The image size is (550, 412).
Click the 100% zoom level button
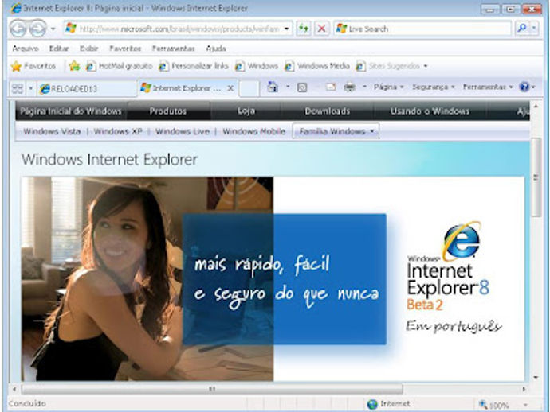click(x=494, y=405)
